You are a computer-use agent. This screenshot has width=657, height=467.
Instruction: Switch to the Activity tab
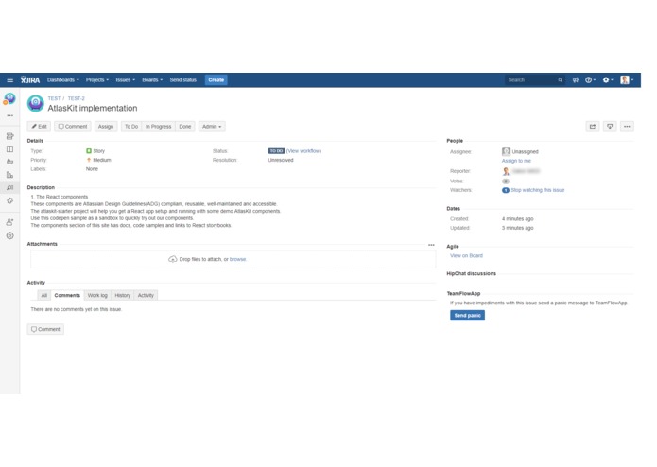pos(146,295)
